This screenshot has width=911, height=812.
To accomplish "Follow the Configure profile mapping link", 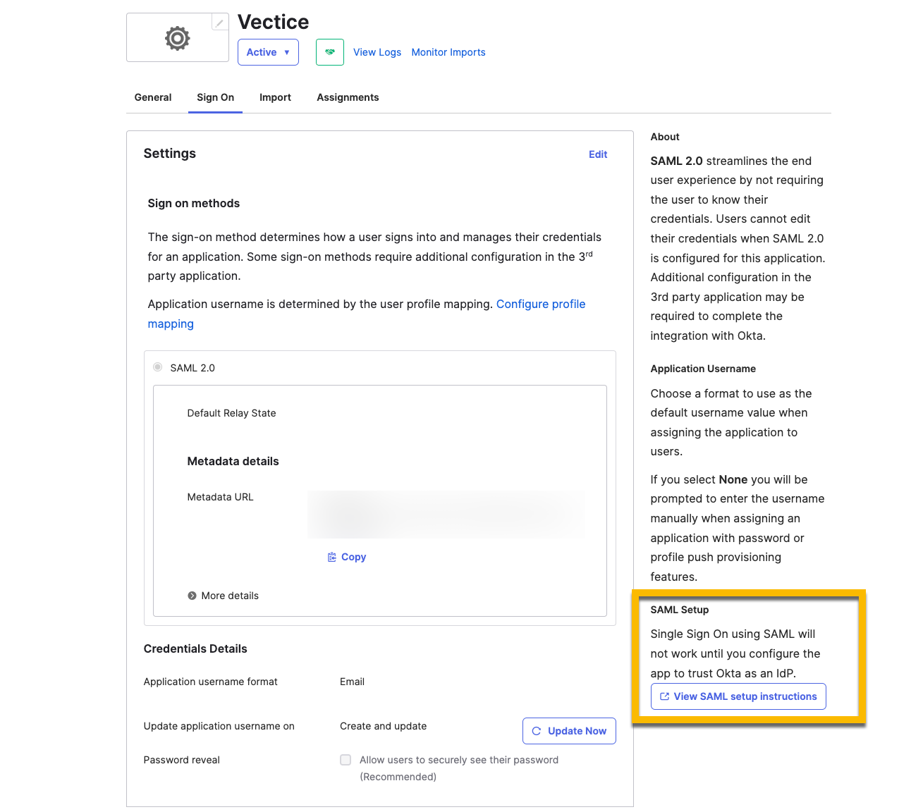I will coord(540,304).
